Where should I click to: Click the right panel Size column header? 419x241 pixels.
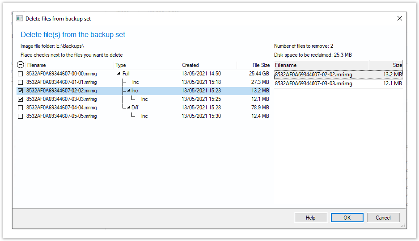(386, 65)
